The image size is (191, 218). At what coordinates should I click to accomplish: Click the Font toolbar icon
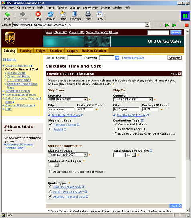pos(99,14)
